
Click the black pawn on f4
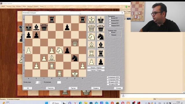click(x=67, y=50)
